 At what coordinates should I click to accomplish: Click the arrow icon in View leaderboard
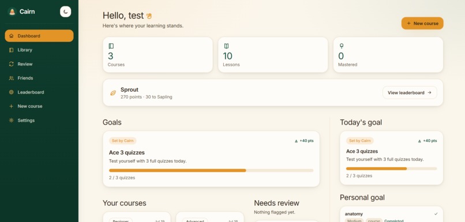[429, 92]
